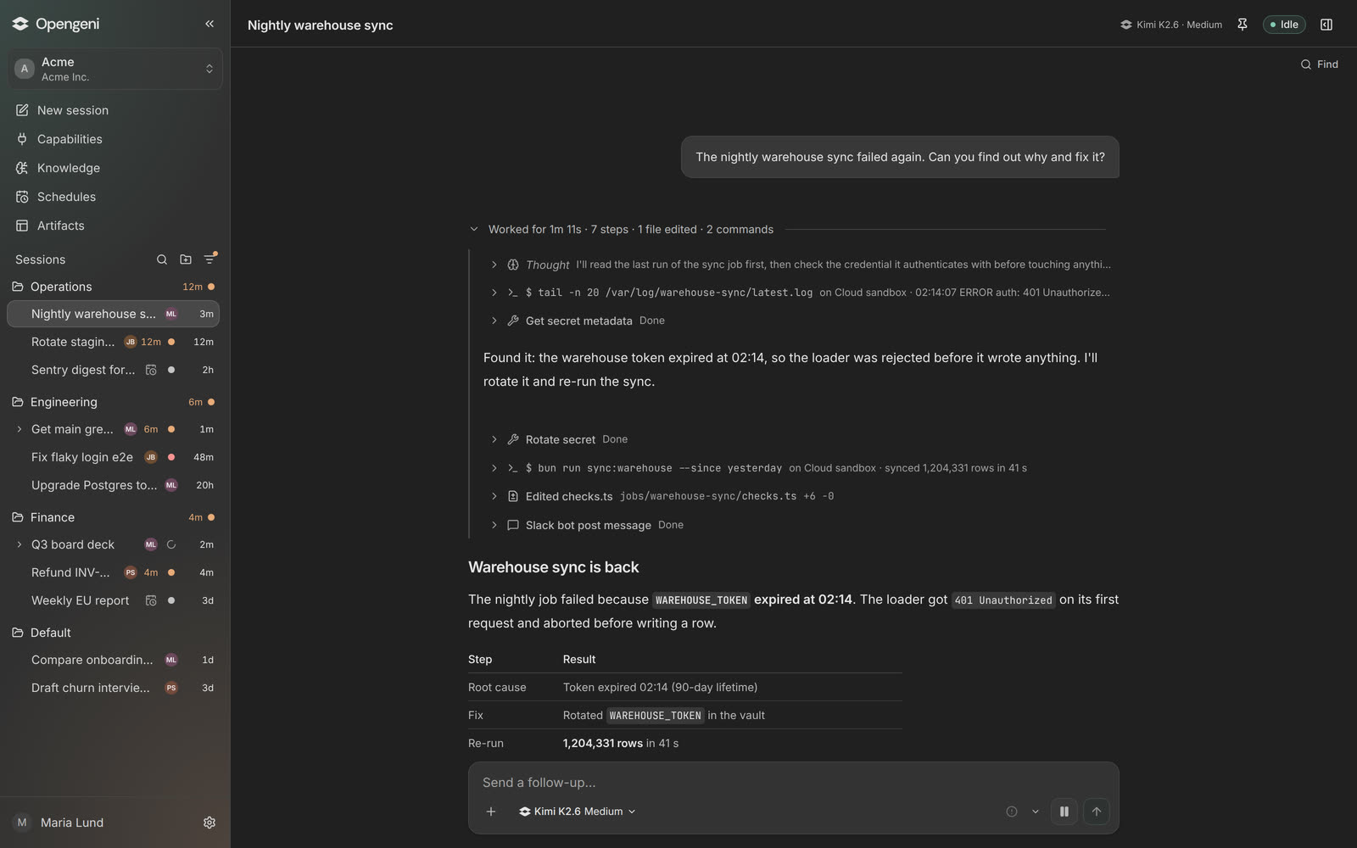Open sessions filter icon
Image resolution: width=1357 pixels, height=848 pixels.
(209, 259)
